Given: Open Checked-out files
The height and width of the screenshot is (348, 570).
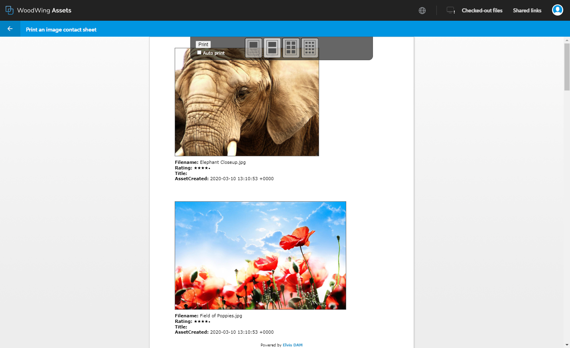Looking at the screenshot, I should (482, 11).
